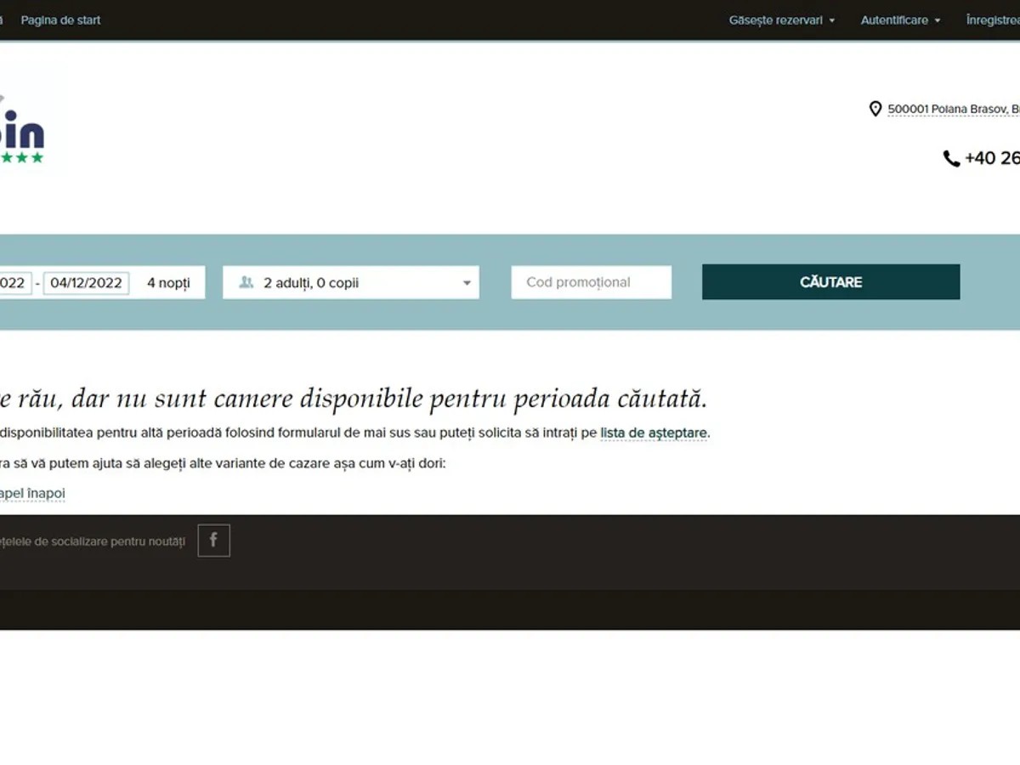Click the Facebook icon in the footer
The width and height of the screenshot is (1020, 765).
[x=213, y=541]
